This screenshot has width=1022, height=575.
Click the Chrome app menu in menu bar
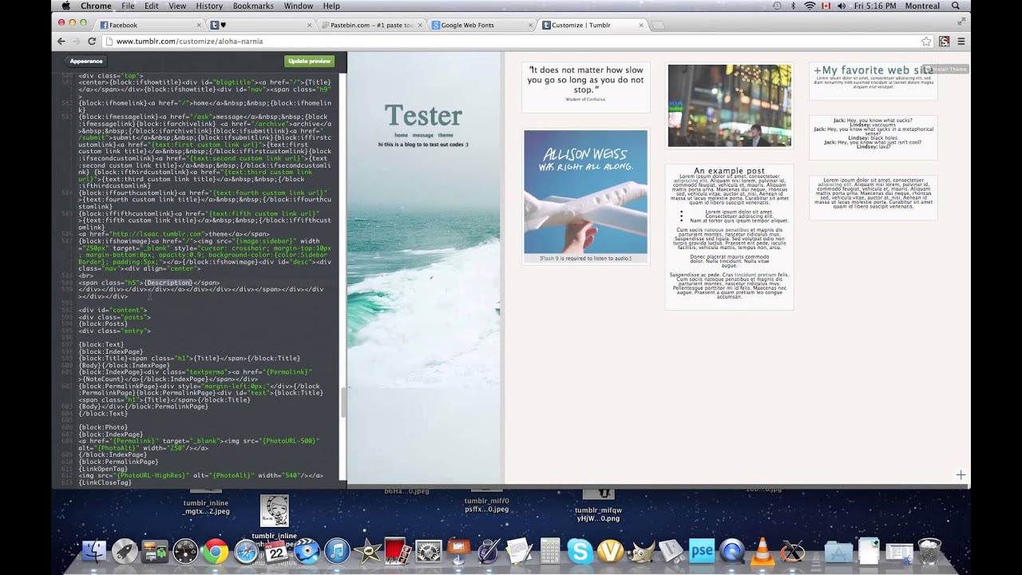point(96,6)
